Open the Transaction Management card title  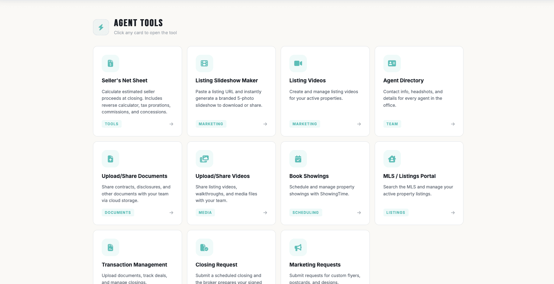(x=135, y=265)
